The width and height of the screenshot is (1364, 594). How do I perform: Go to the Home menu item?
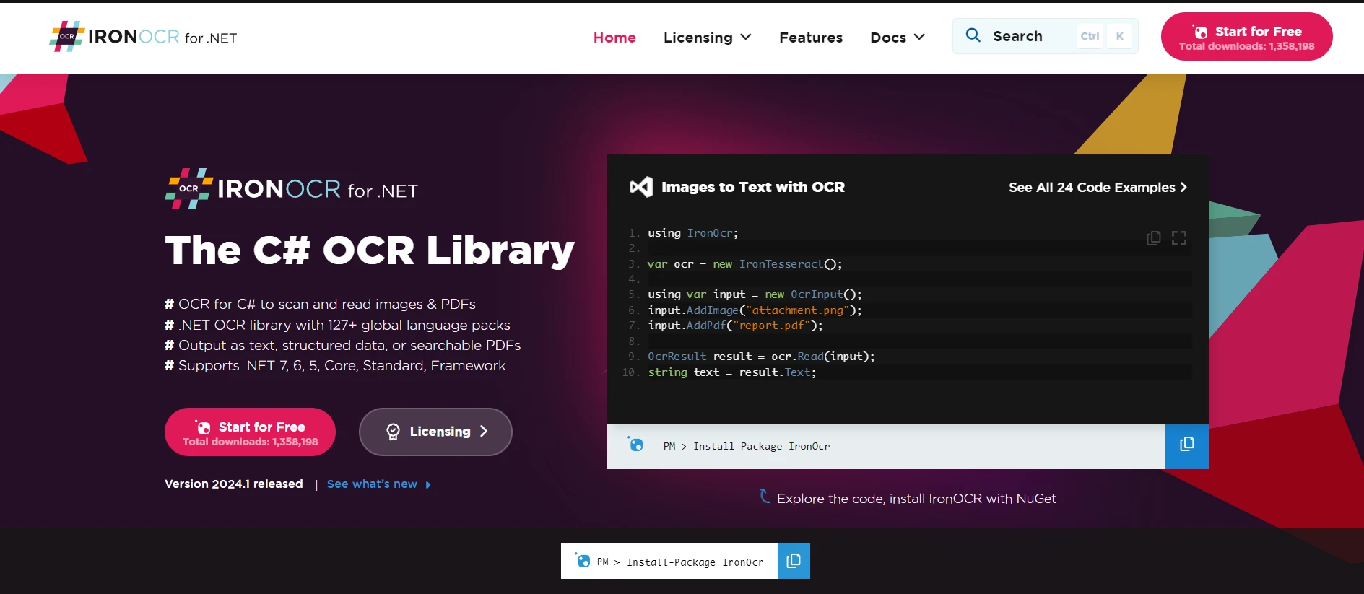(x=614, y=38)
